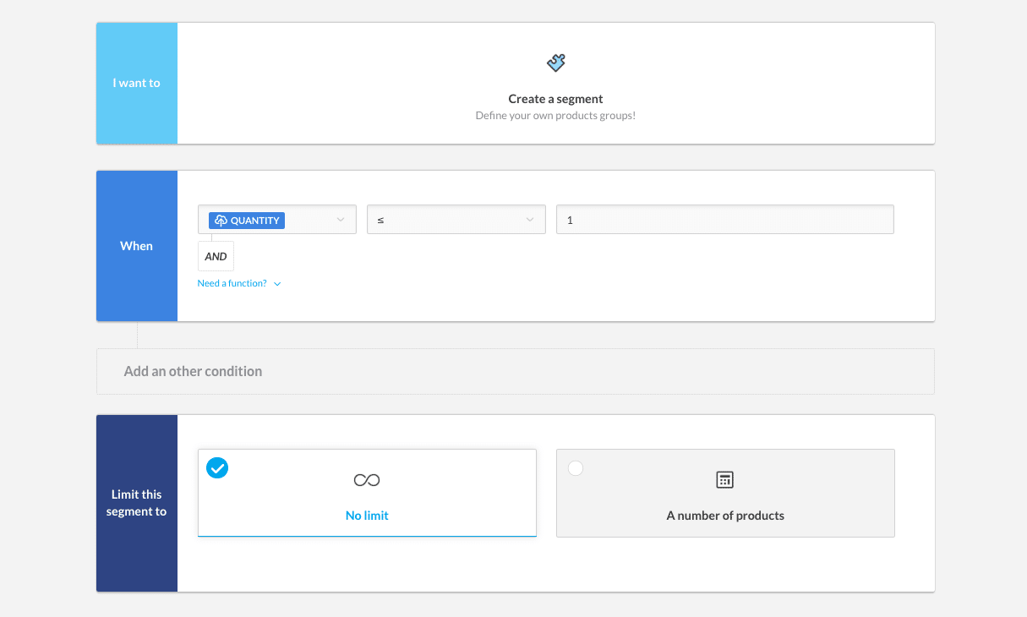
Task: Click the AND condition button
Action: (216, 256)
